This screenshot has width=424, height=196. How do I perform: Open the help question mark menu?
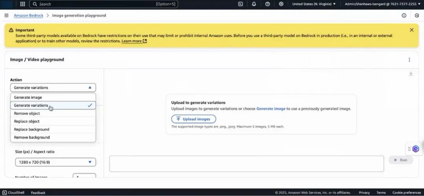(x=267, y=4)
